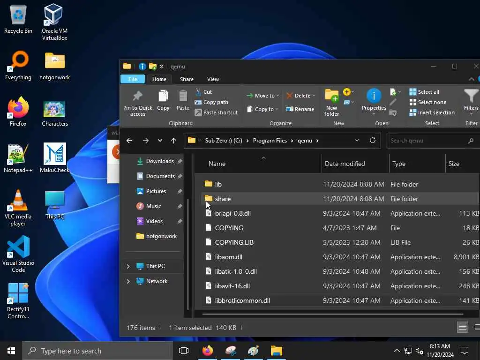Viewport: 480px width, 360px height.
Task: Open the Delete dropdown in ribbon
Action: (300, 96)
